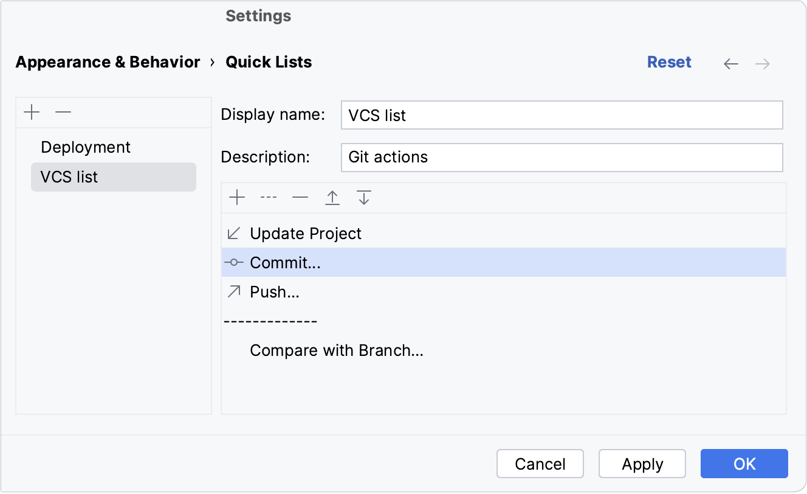The image size is (807, 494).
Task: Apply the current changes
Action: click(x=642, y=464)
